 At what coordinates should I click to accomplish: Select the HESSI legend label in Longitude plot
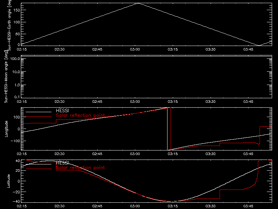coord(62,110)
